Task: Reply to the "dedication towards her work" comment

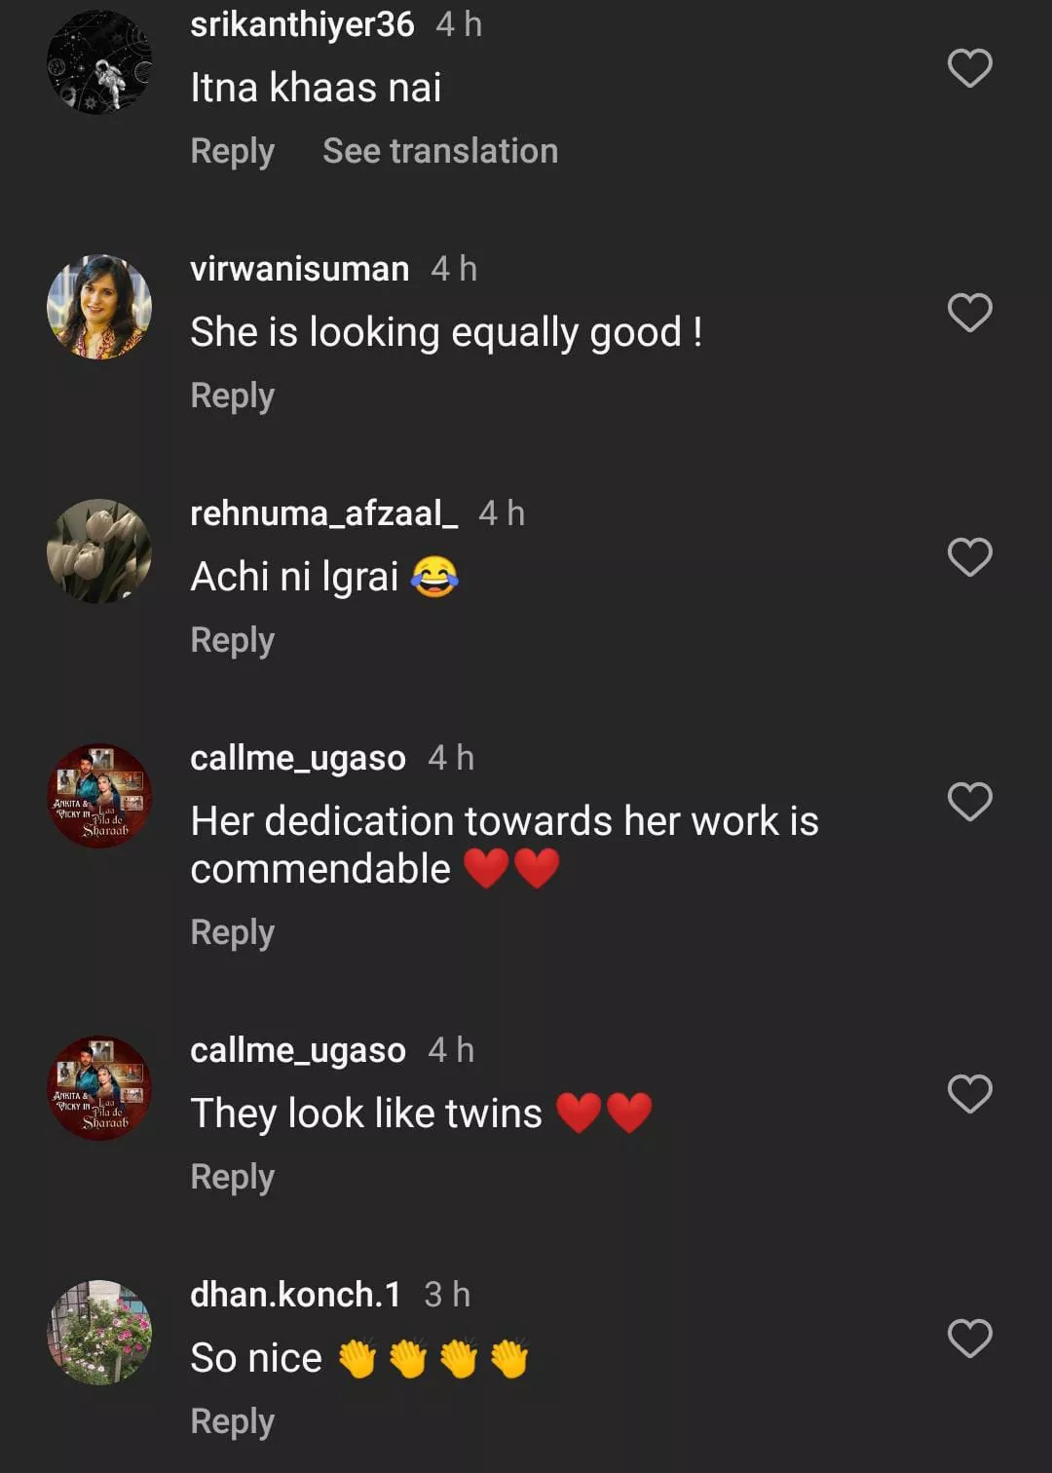Action: click(x=232, y=932)
